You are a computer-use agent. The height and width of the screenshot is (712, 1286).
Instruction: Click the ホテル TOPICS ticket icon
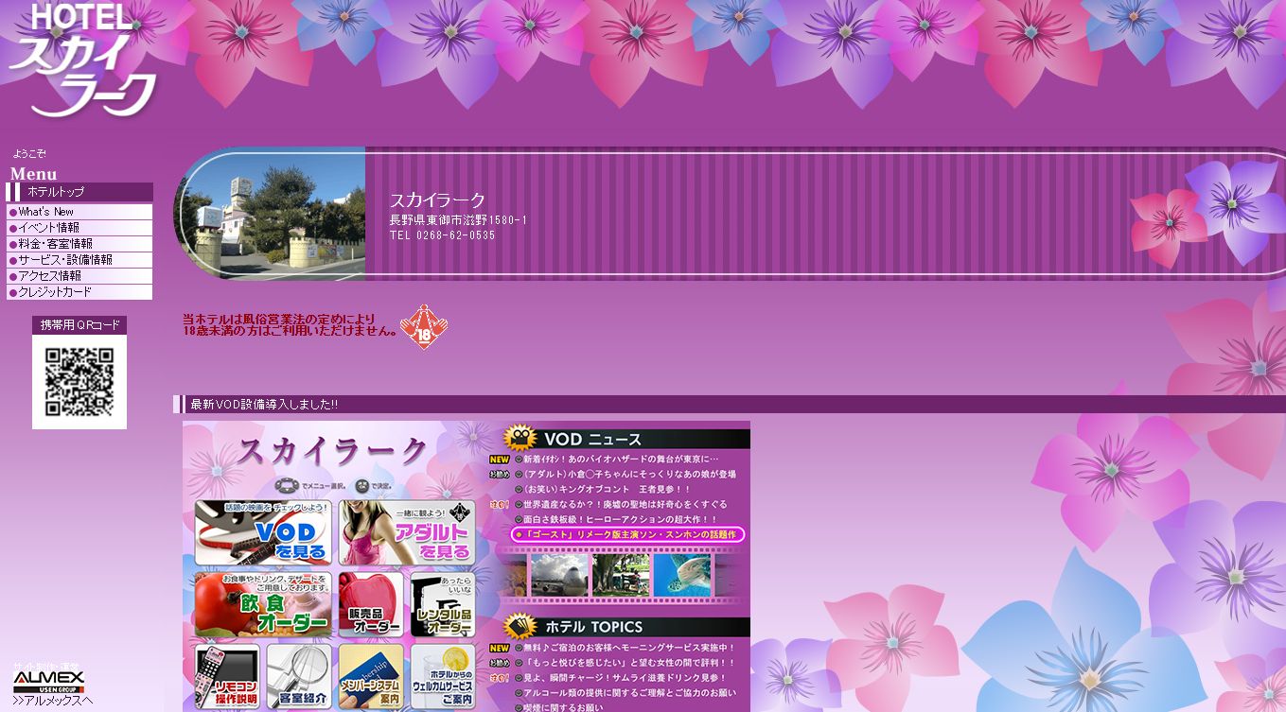click(x=520, y=626)
